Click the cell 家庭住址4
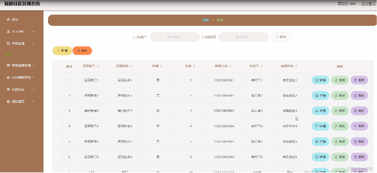This screenshot has width=377, height=173. pyautogui.click(x=290, y=126)
